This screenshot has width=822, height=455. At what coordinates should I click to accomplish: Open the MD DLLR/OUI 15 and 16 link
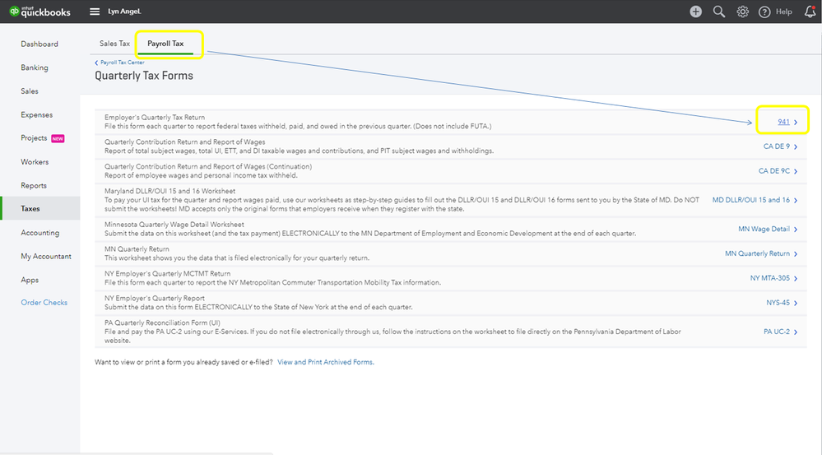coord(750,200)
